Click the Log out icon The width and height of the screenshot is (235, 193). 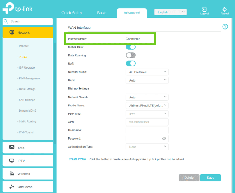click(x=205, y=10)
